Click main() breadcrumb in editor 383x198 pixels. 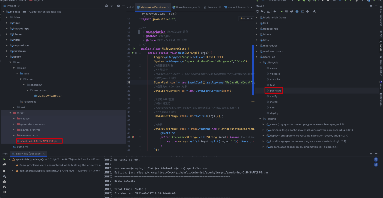pyautogui.click(x=173, y=14)
